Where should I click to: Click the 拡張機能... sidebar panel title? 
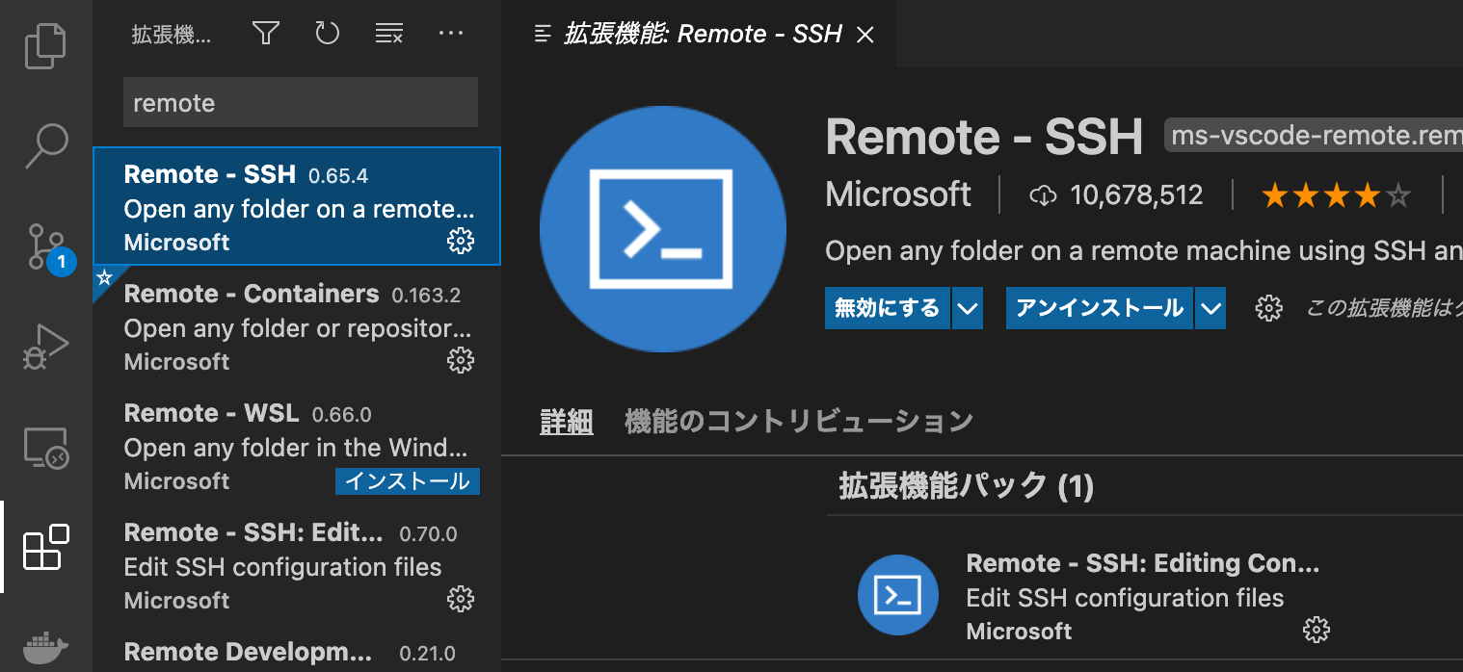point(172,36)
